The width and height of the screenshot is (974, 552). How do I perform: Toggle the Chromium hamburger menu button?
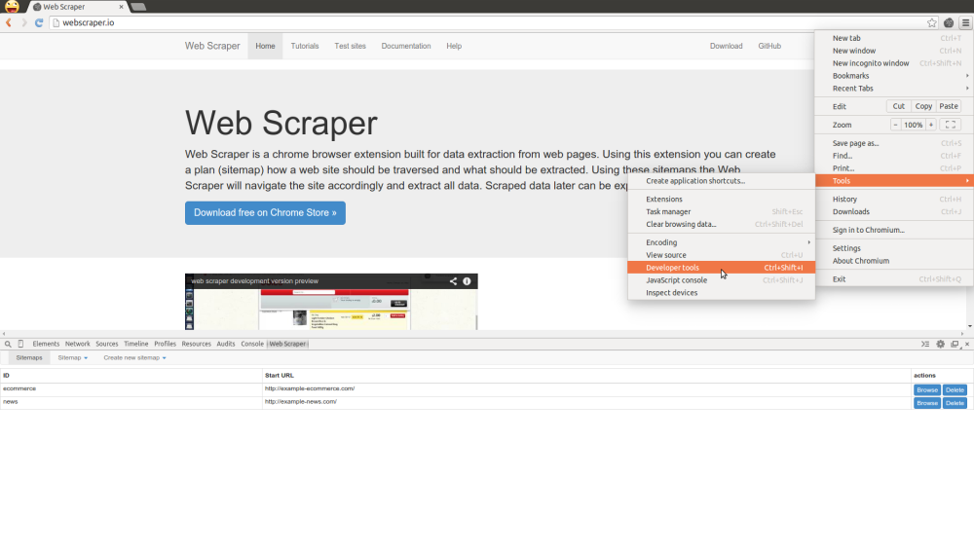tap(965, 23)
